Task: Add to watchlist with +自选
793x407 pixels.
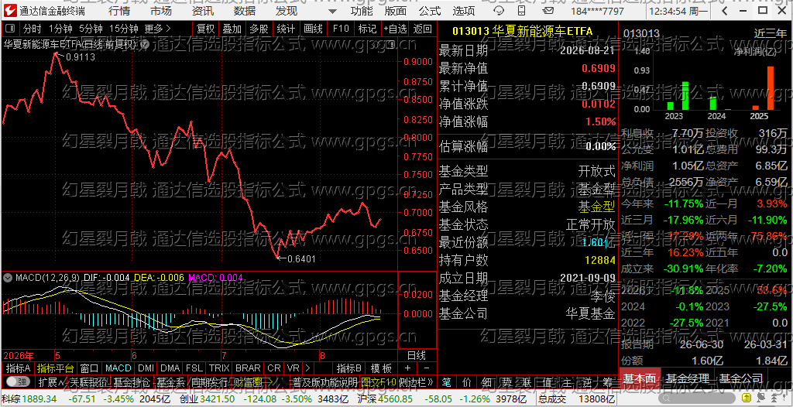Action: pos(394,29)
